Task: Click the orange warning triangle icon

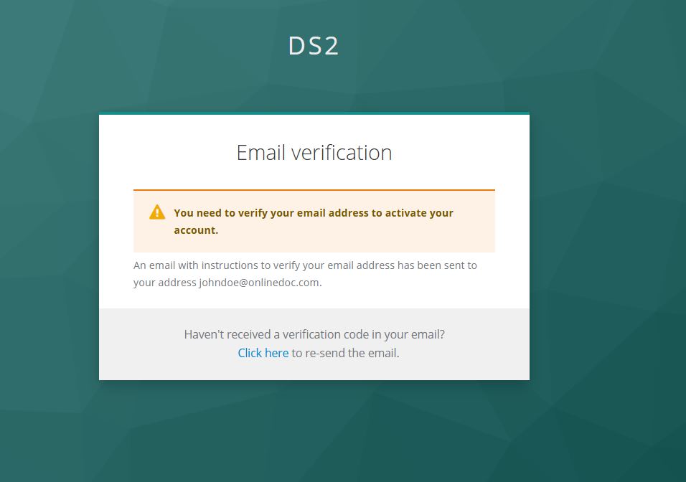Action: pos(157,212)
